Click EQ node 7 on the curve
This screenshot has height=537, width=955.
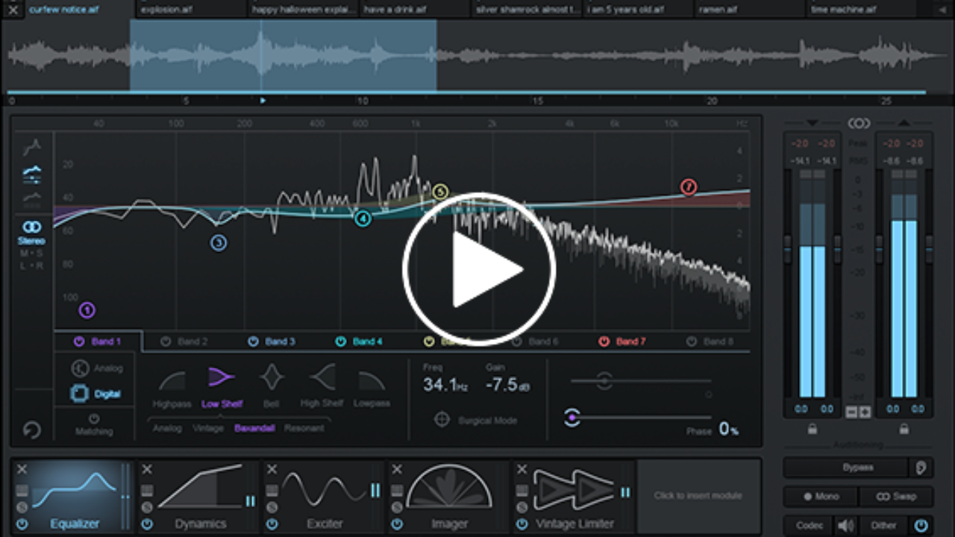[689, 187]
